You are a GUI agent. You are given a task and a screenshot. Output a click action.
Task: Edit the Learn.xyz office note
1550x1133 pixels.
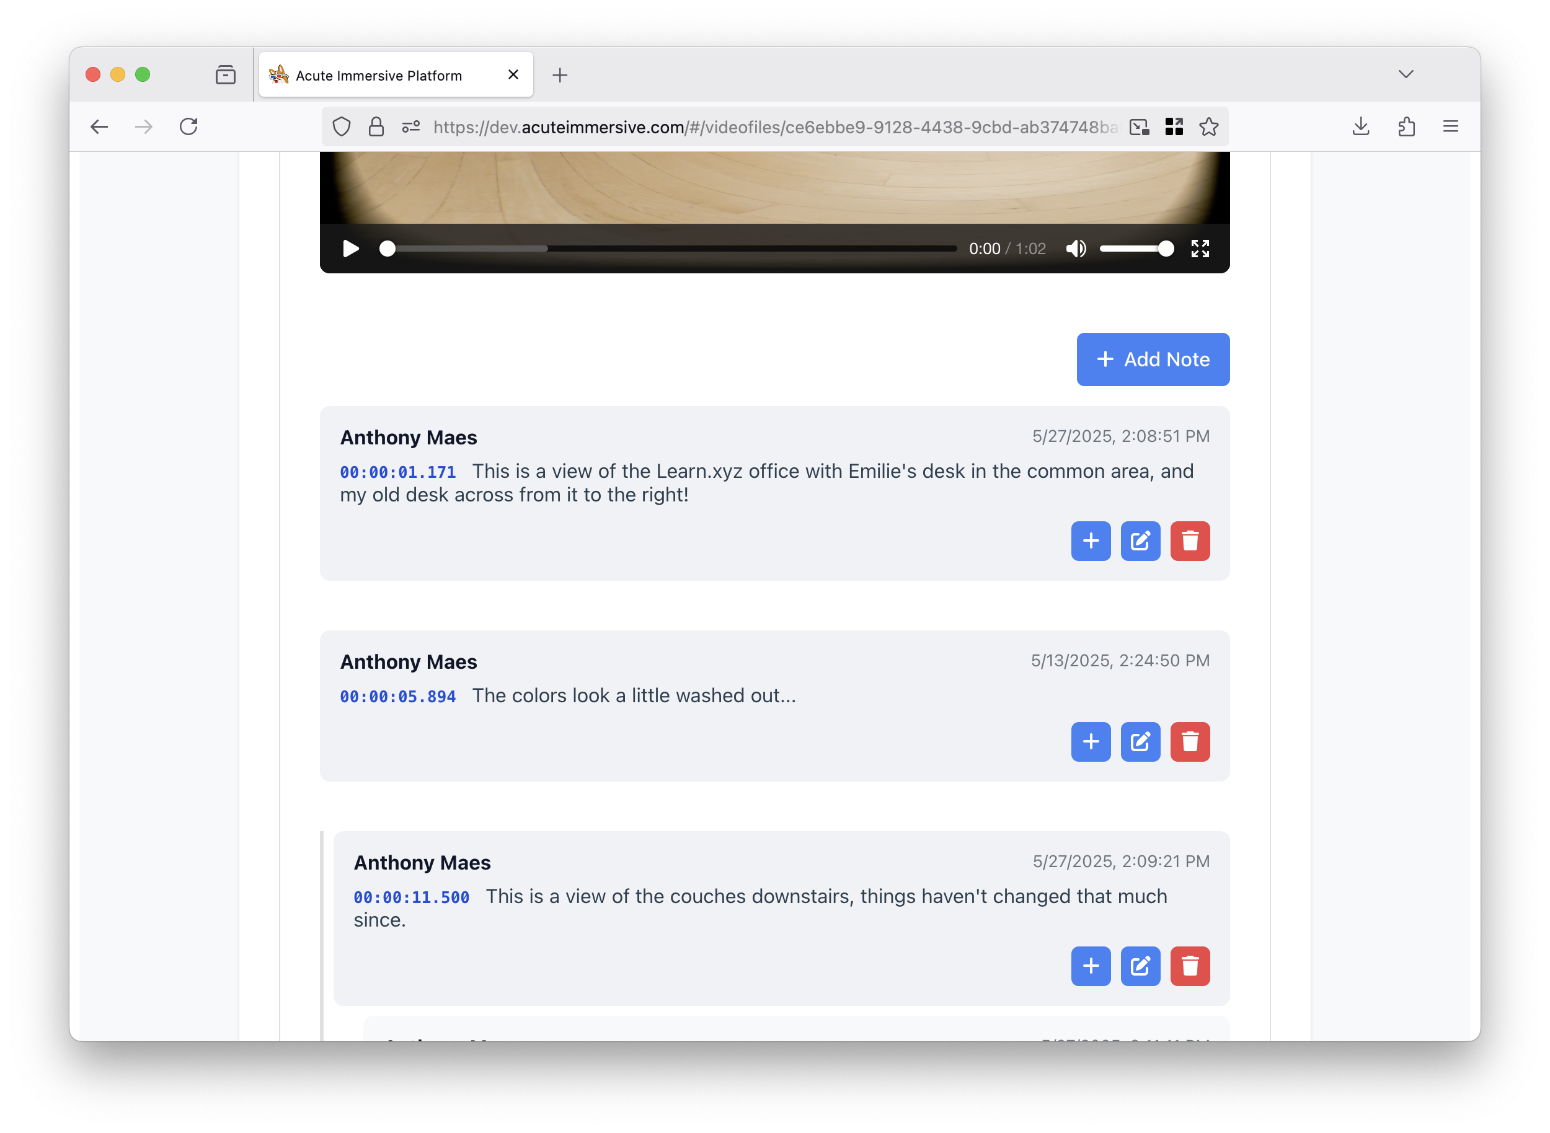pos(1140,541)
